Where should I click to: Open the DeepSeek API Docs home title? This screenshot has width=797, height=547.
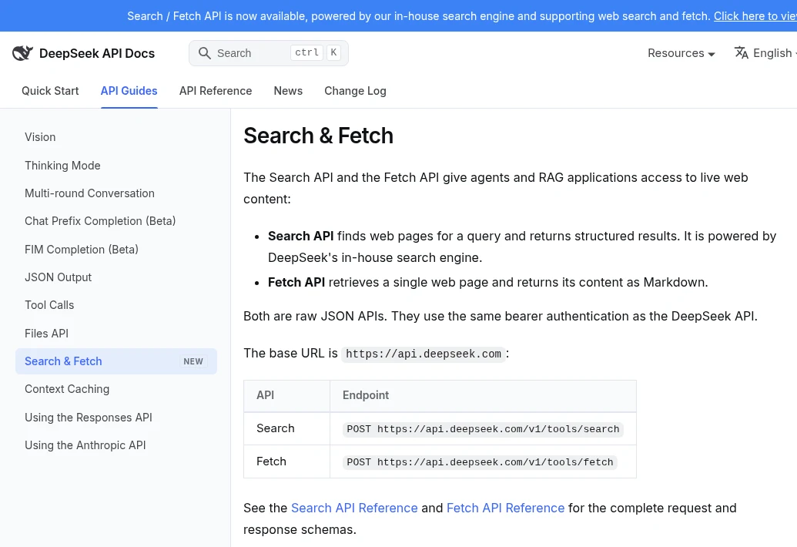[96, 53]
